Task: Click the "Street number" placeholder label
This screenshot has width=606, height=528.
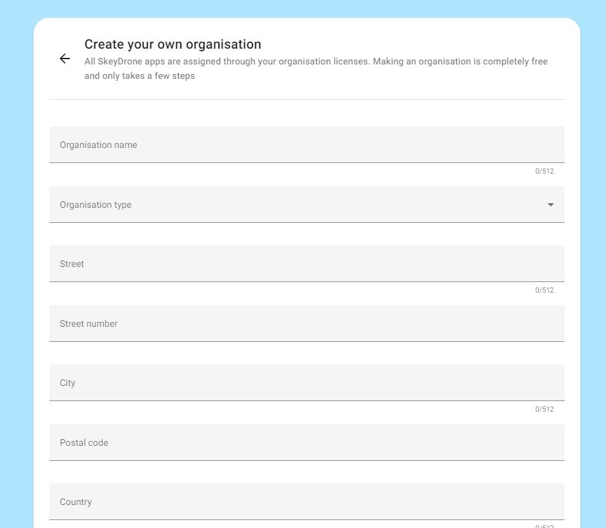Action: click(x=89, y=324)
